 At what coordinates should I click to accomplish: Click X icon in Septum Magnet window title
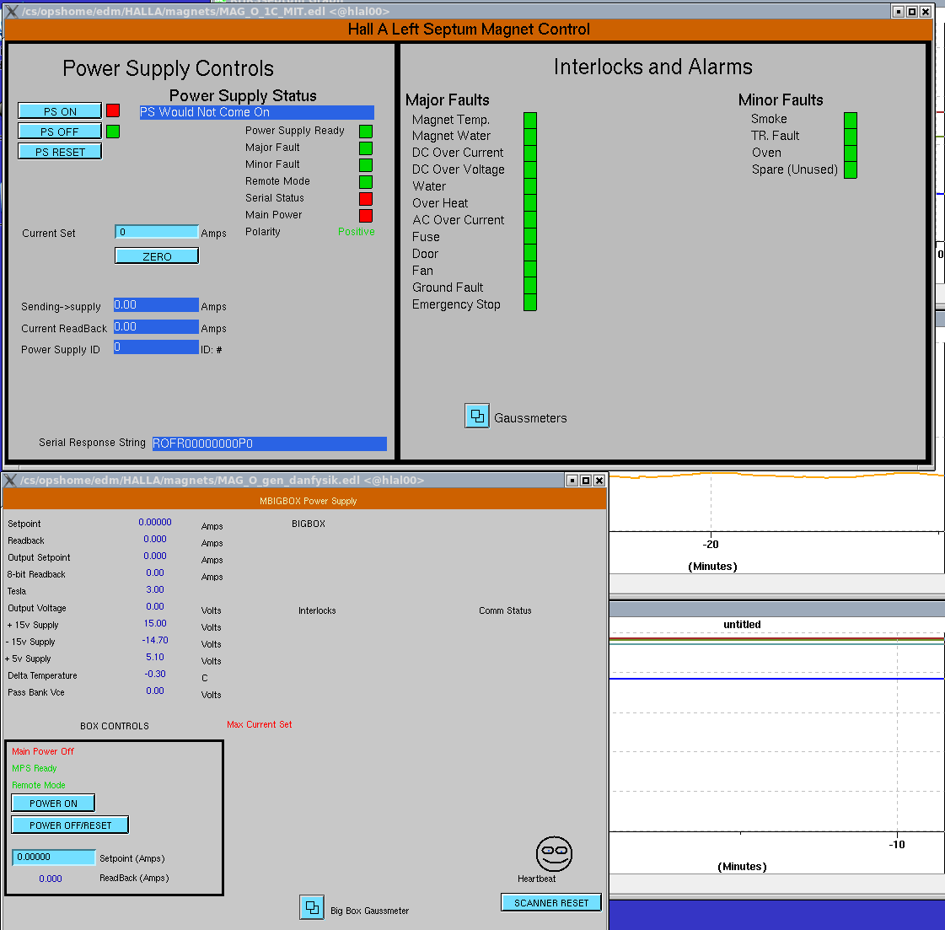[x=12, y=12]
